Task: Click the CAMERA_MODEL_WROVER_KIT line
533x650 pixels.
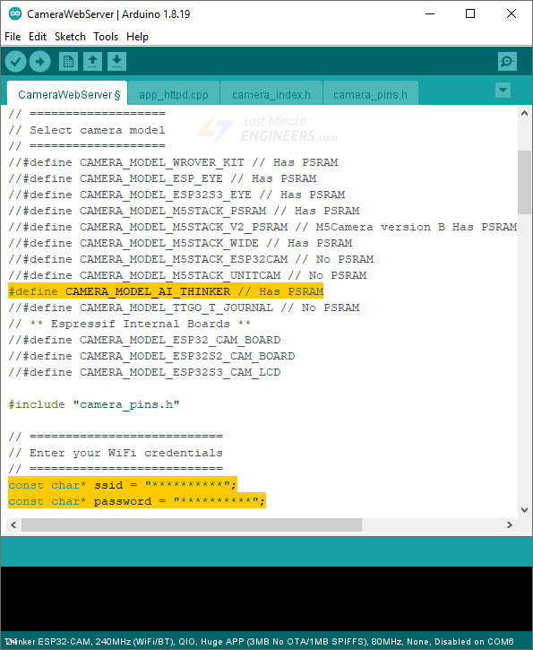Action: 173,162
